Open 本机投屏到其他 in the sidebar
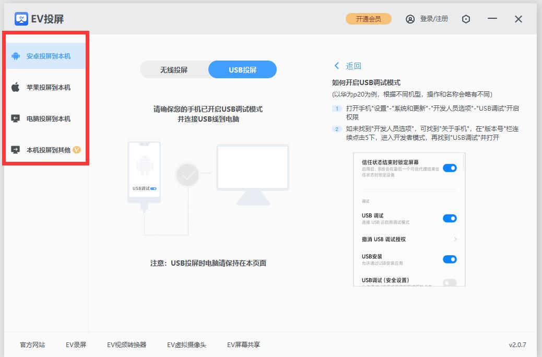This screenshot has height=357, width=542. click(x=45, y=150)
